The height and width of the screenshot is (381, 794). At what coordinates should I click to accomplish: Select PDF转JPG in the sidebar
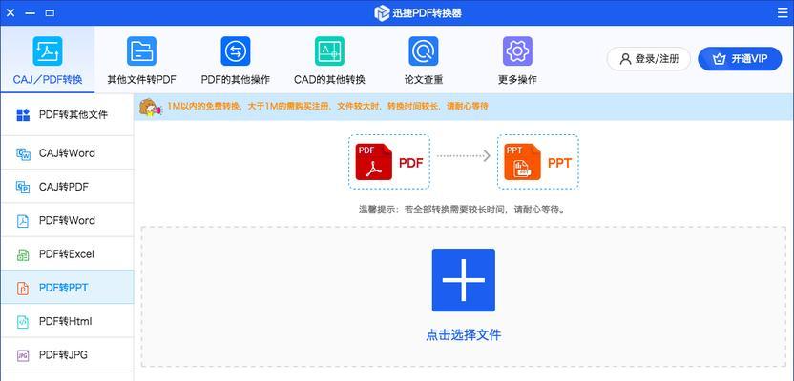67,354
